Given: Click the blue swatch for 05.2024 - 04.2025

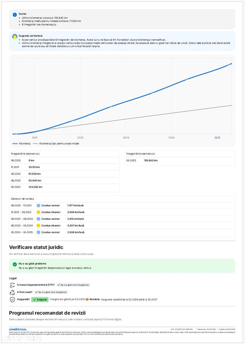Looking at the screenshot, I should (38, 232).
